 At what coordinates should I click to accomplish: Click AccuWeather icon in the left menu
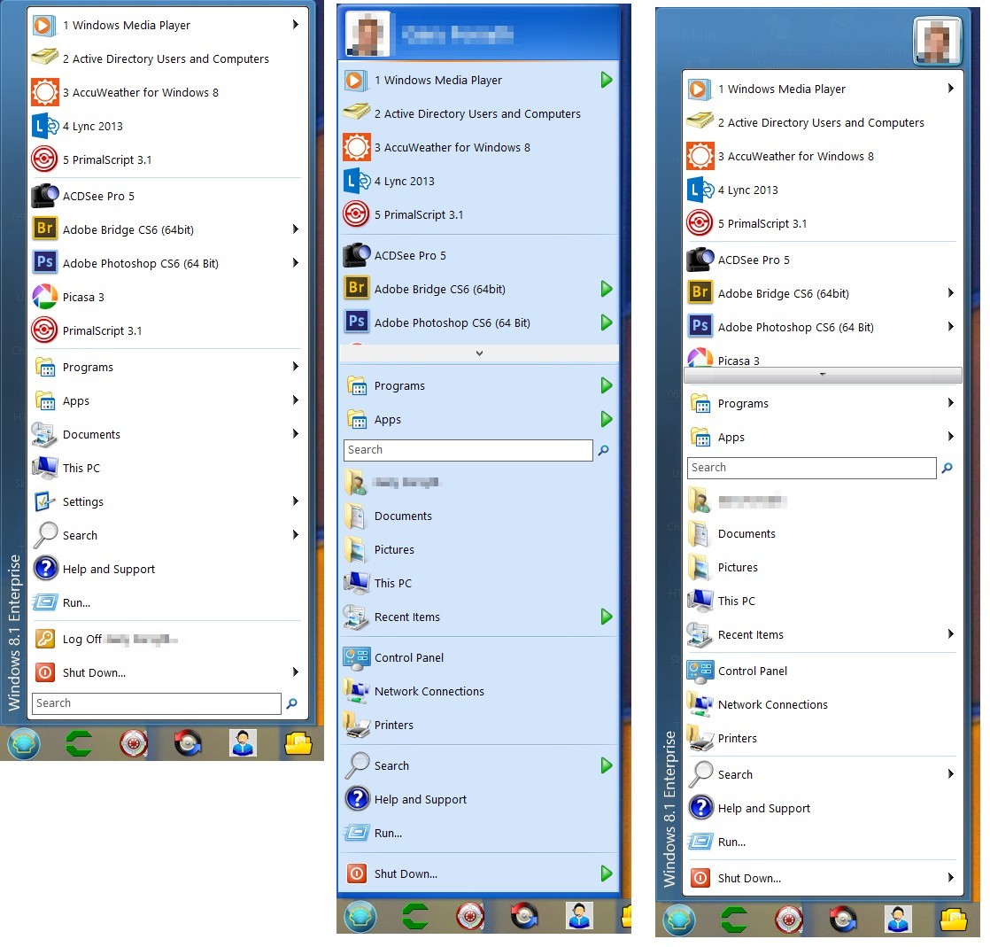click(44, 93)
